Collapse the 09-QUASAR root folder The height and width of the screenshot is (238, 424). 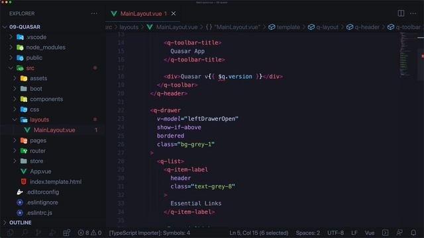[x=5, y=27]
